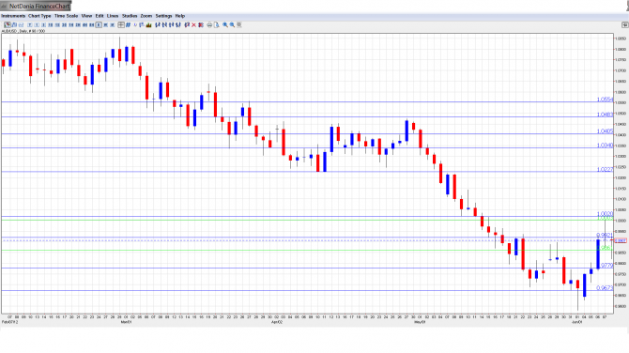Image resolution: width=629 pixels, height=353 pixels.
Task: Click the printer icon
Action: click(x=209, y=24)
